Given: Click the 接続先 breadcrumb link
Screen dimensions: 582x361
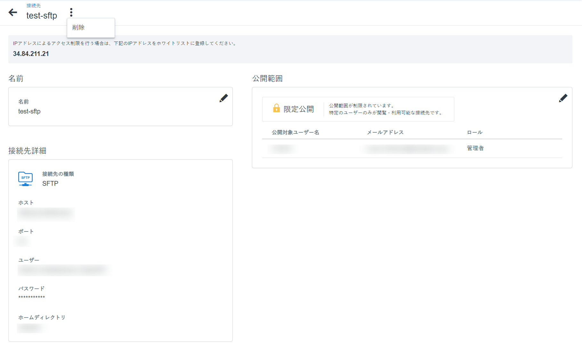Looking at the screenshot, I should [34, 5].
